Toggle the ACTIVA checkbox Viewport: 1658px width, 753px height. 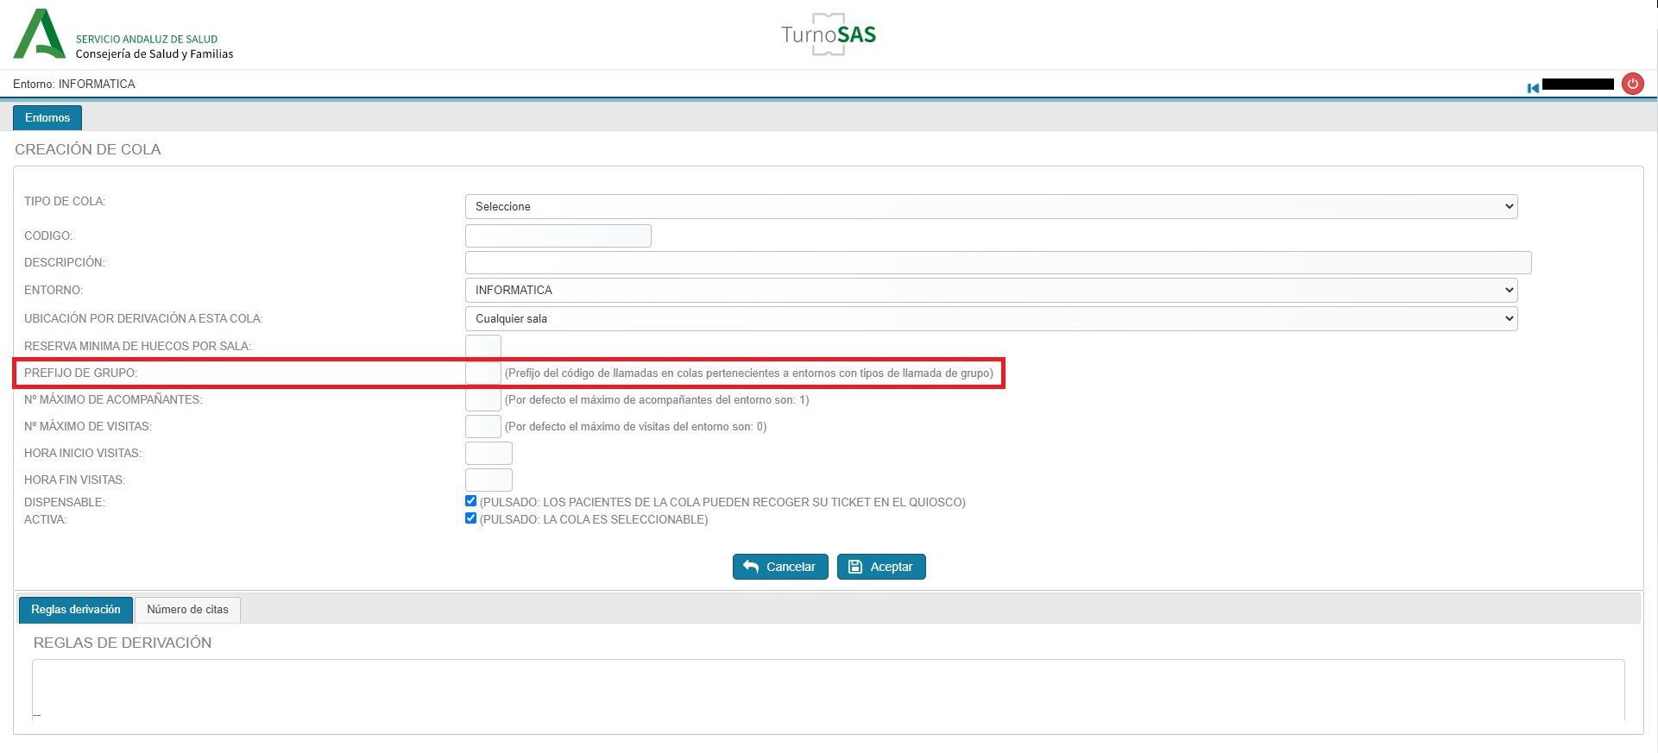[470, 518]
